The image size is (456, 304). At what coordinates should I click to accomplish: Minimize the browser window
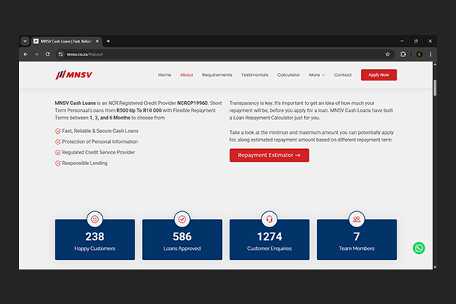tap(402, 41)
